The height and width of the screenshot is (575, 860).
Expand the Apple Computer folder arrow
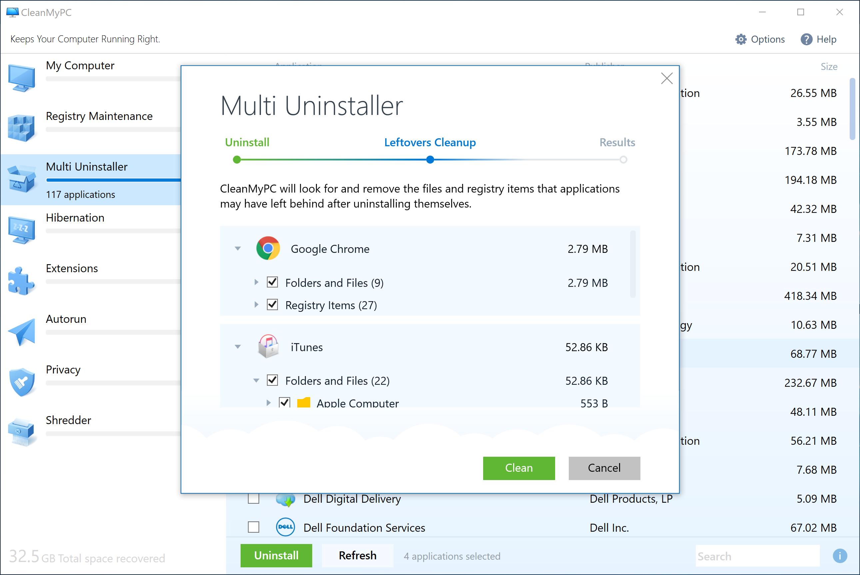coord(269,403)
